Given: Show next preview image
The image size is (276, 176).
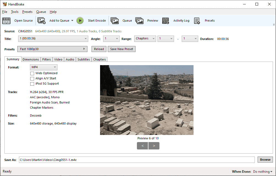Looking at the screenshot, I should point(154,146).
